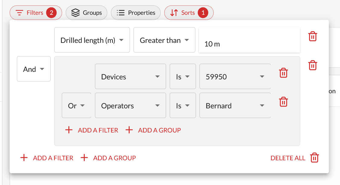
Task: Open the Or logic operator dropdown
Action: tap(77, 106)
